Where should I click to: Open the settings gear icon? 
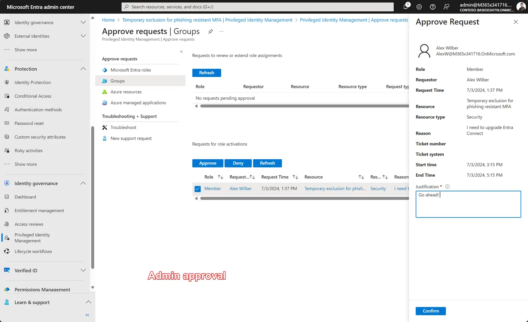point(419,7)
